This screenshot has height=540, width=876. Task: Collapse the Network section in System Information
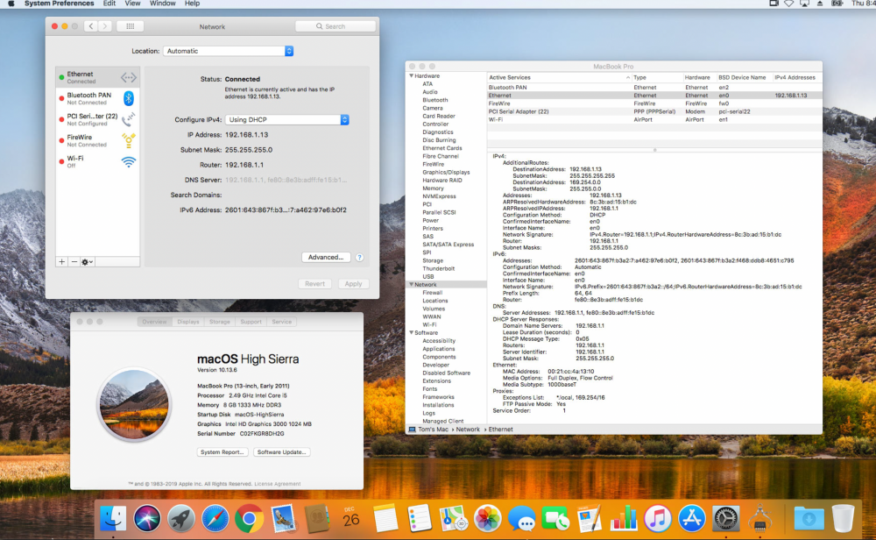(x=412, y=285)
